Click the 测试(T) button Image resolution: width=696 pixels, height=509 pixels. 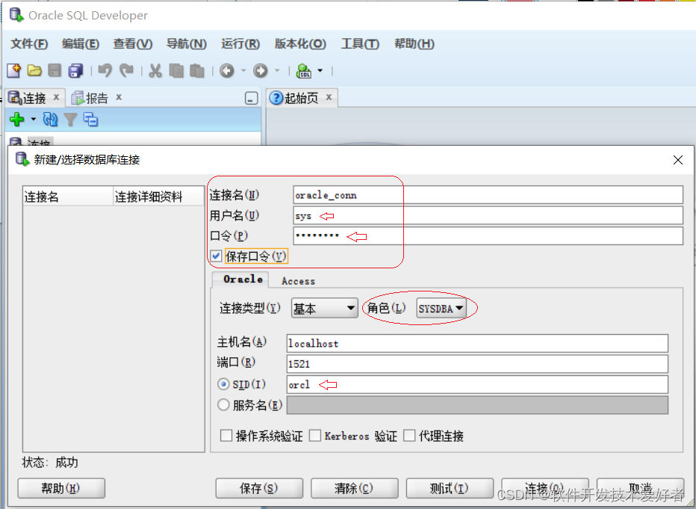click(x=450, y=489)
